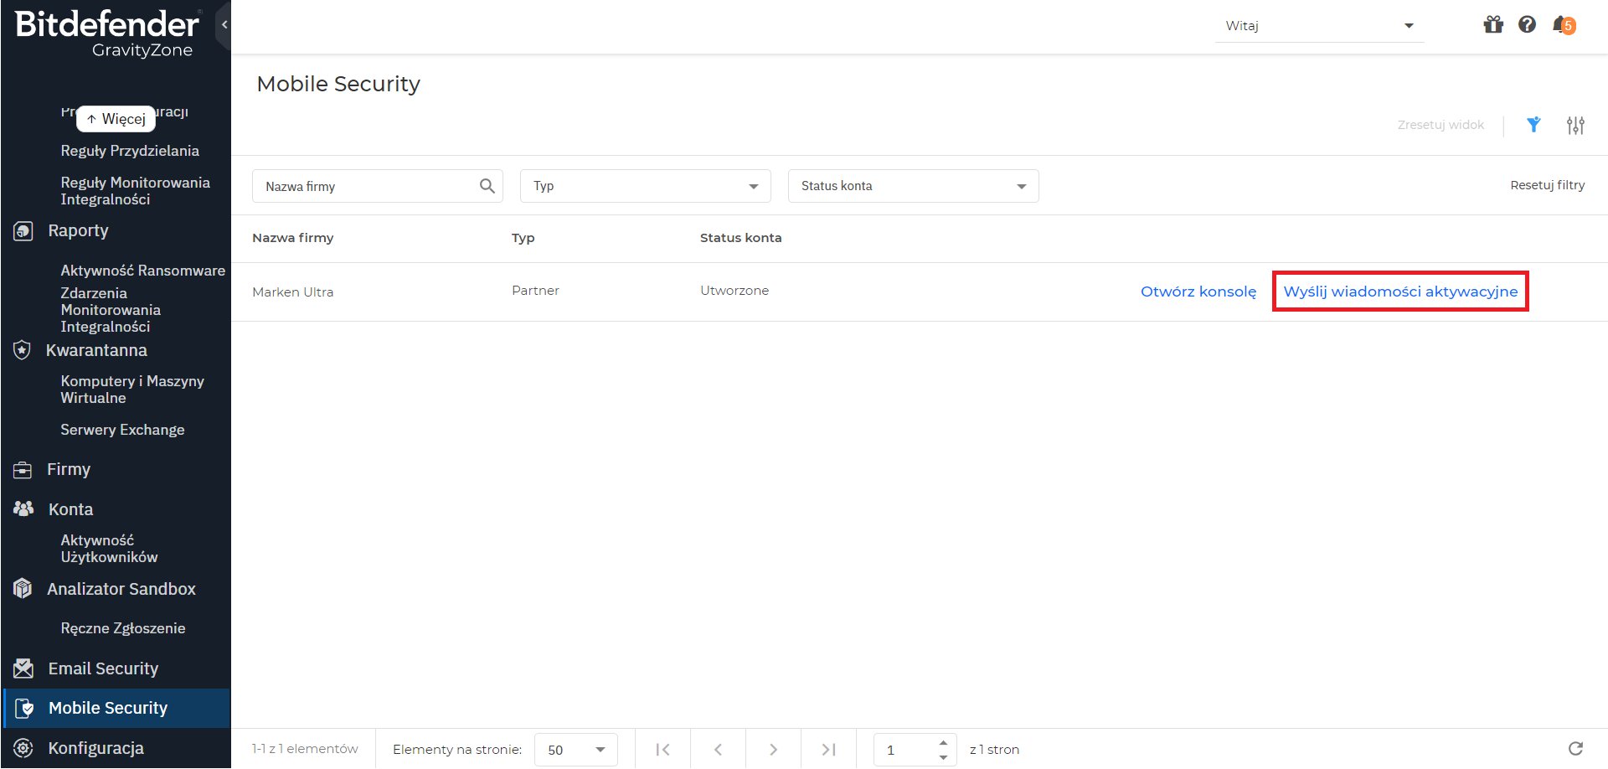Sort by Status konta column header
This screenshot has width=1608, height=769.
(741, 238)
